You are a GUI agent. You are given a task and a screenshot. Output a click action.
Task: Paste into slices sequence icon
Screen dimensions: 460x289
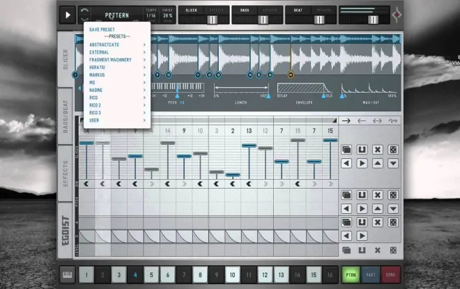[x=362, y=150]
